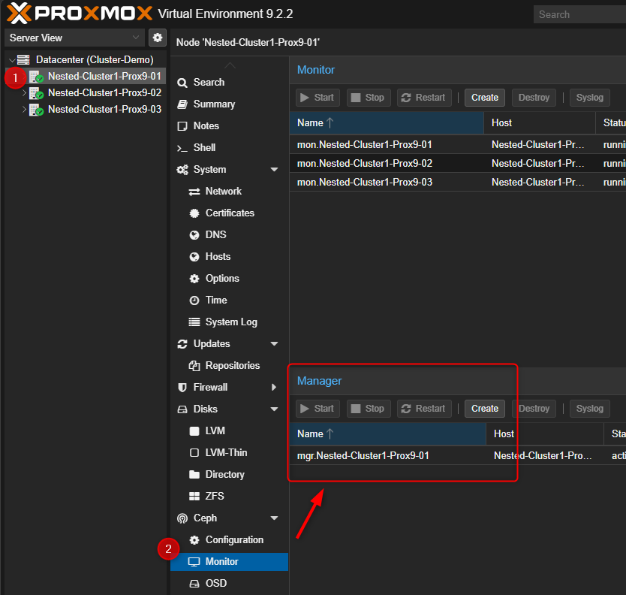Click the Proxmox logo

tap(80, 14)
